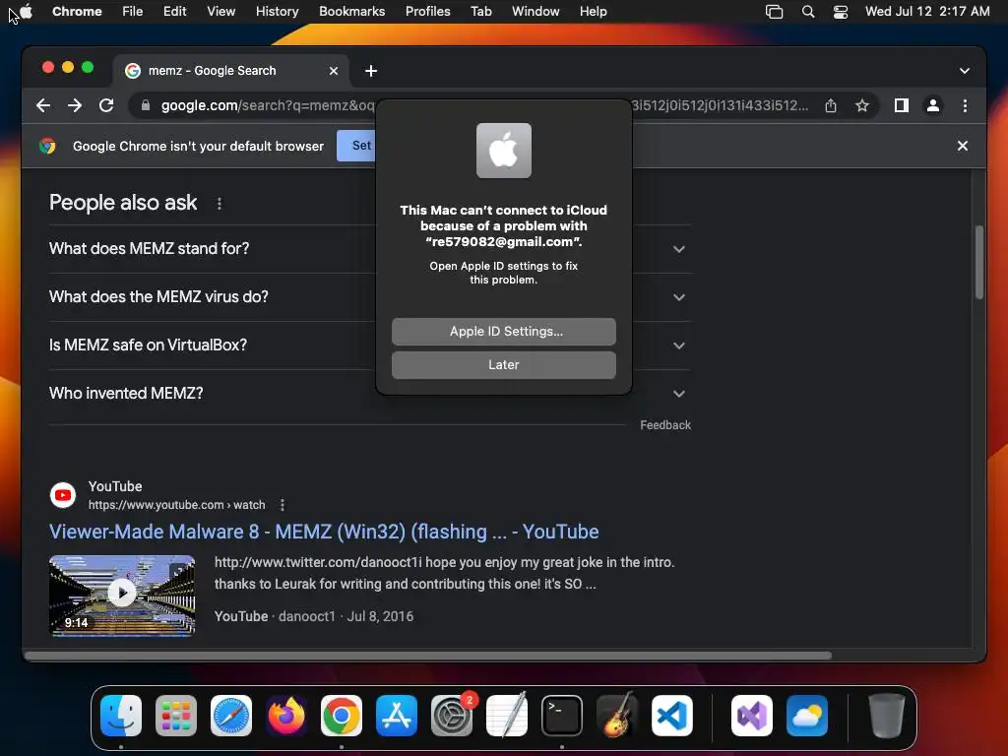The image size is (1008, 756).
Task: Open Finder from the dock
Action: tap(121, 716)
